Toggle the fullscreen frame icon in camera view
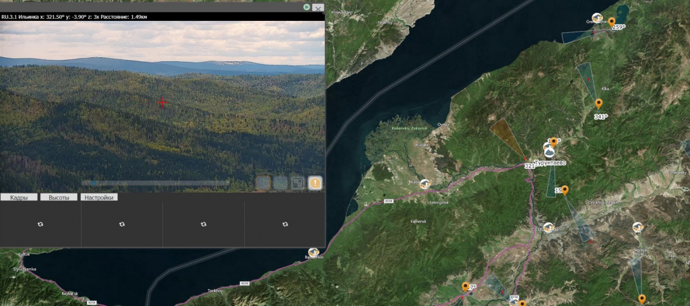The height and width of the screenshot is (306, 690). [x=297, y=182]
